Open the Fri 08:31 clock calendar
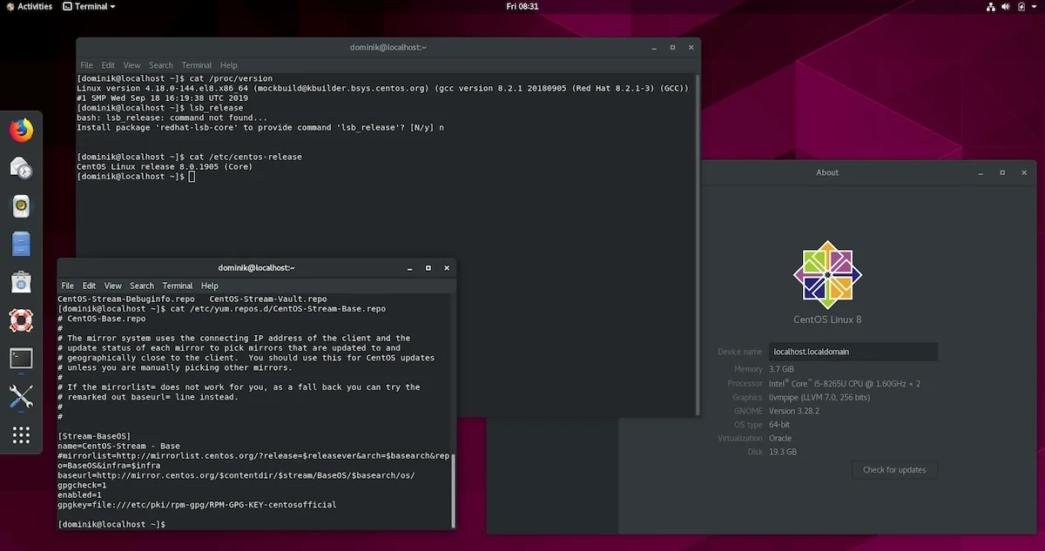Screen dimensions: 1045x551 coord(522,6)
